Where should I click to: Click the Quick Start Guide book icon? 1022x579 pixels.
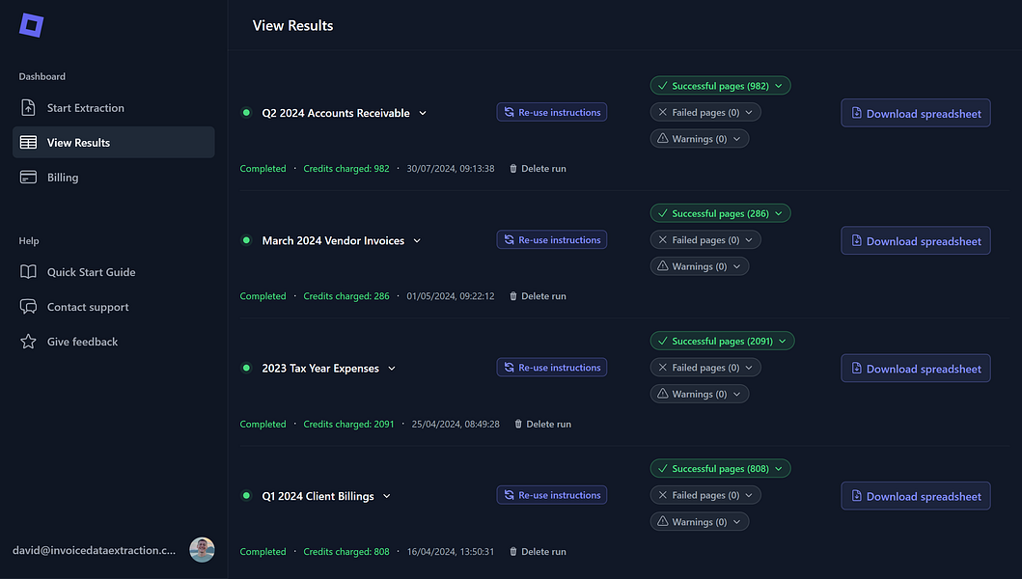26,271
